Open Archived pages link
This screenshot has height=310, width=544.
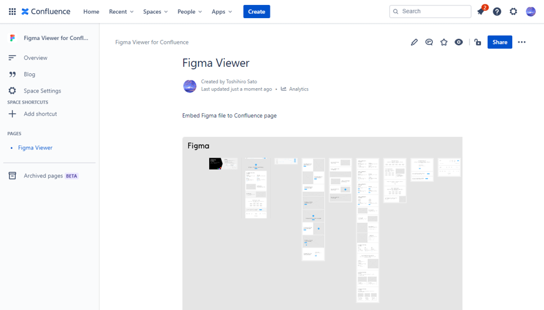pos(43,176)
